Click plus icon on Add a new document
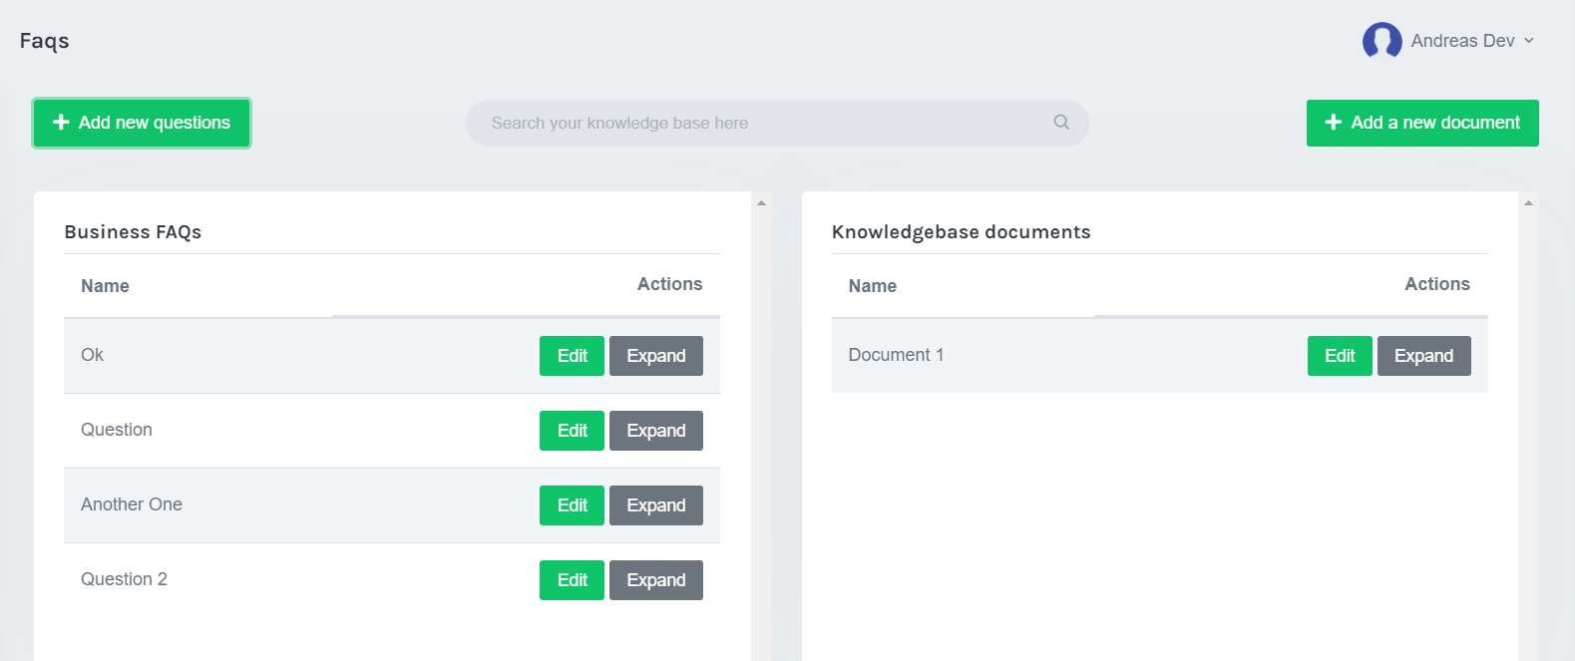The height and width of the screenshot is (661, 1575). pyautogui.click(x=1333, y=122)
